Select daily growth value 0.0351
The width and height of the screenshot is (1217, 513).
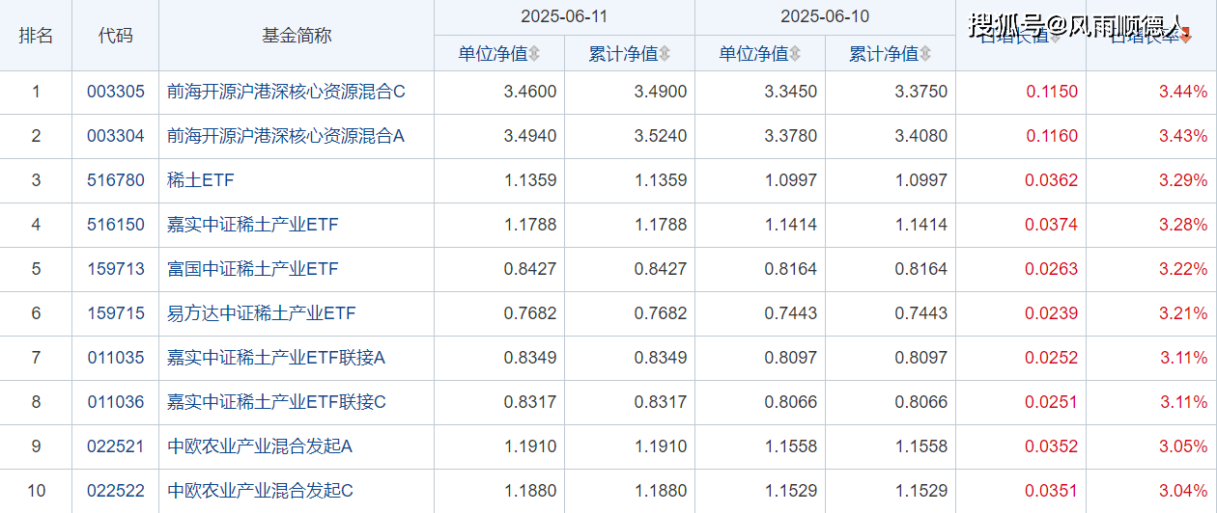(1052, 492)
